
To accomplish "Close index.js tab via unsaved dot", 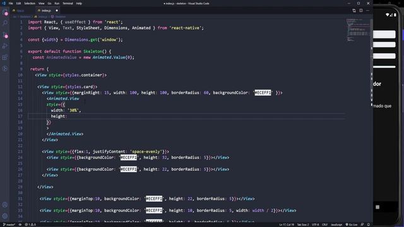I will pos(57,11).
